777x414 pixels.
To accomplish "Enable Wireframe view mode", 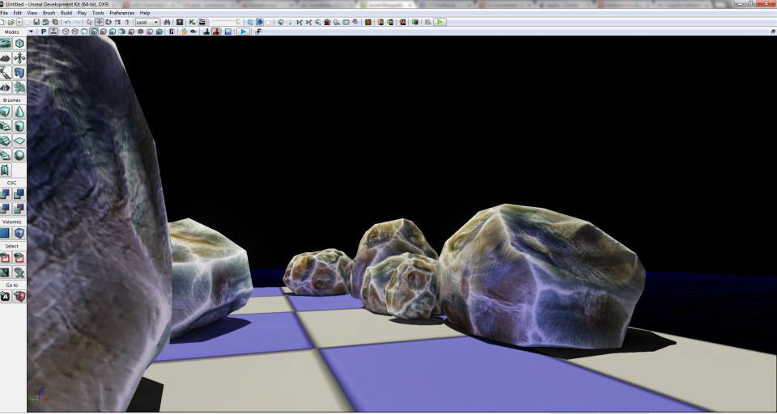I will 74,32.
